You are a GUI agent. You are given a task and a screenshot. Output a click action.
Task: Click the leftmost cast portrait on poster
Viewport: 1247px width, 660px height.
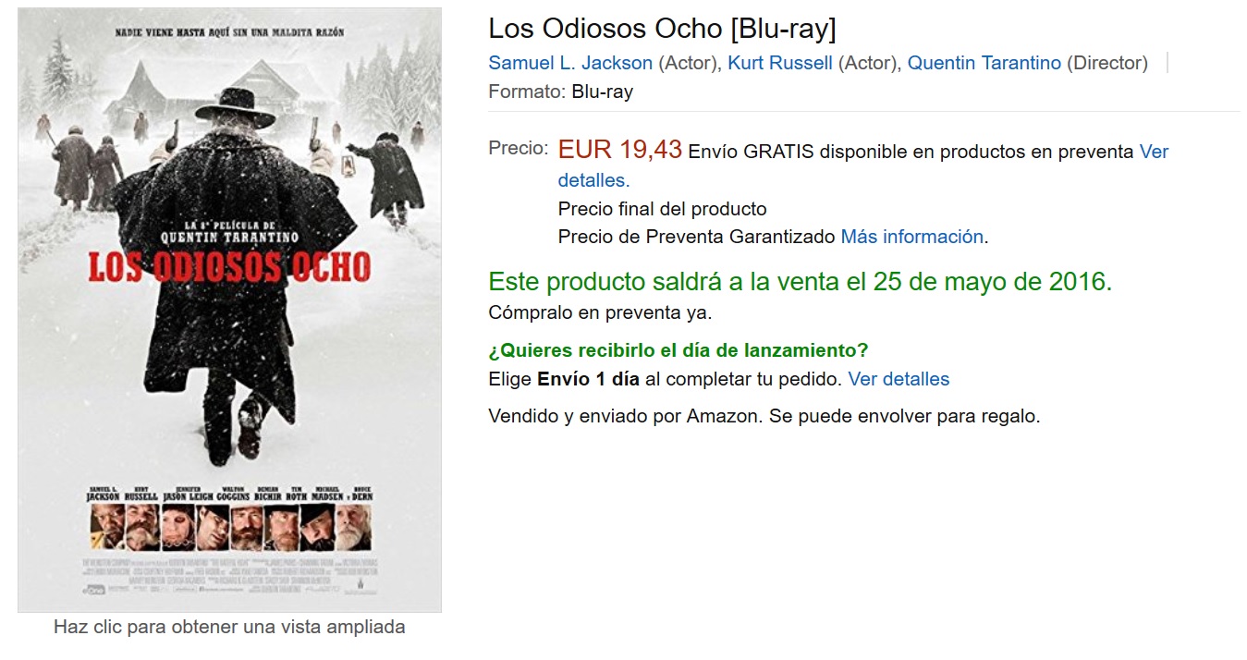tap(105, 526)
